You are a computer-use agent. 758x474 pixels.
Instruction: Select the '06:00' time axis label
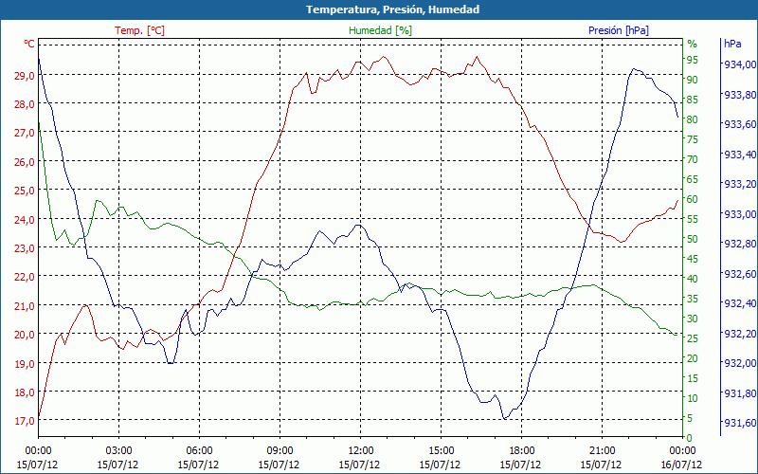[x=199, y=451]
